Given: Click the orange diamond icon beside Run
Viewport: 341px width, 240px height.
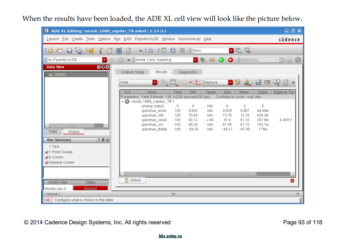Looking at the screenshot, I should (212, 60).
